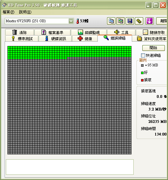The height and width of the screenshot is (180, 168).
Task: Open the 工具 tools tab
Action: tap(121, 32)
